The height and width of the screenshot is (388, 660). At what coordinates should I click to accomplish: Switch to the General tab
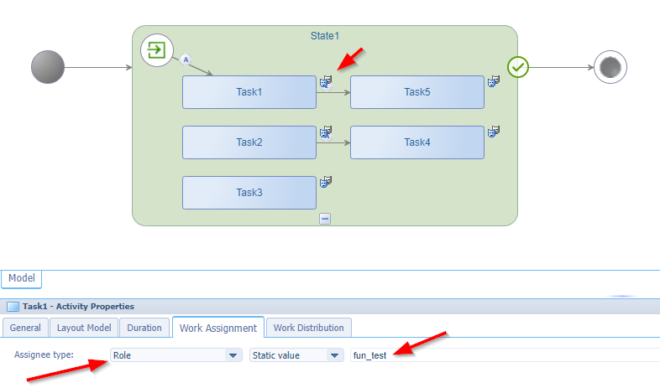(25, 328)
